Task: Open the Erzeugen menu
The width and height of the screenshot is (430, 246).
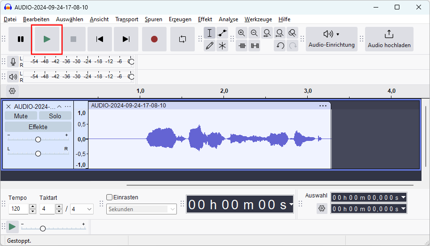Action: 180,19
